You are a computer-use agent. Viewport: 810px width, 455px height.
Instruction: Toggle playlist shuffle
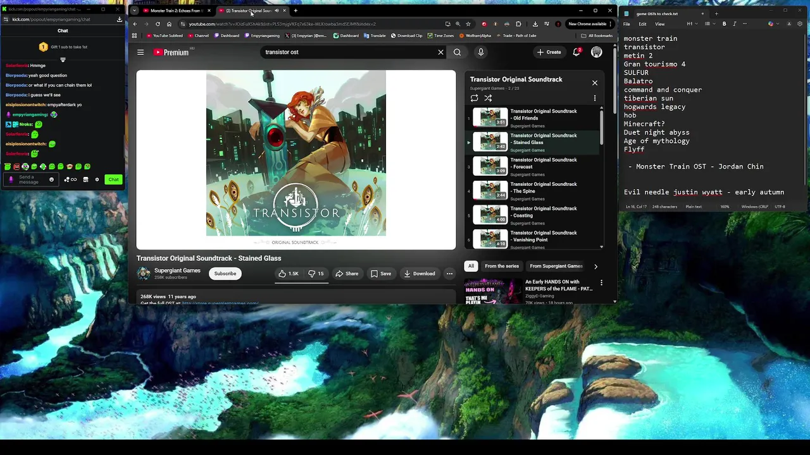(488, 98)
